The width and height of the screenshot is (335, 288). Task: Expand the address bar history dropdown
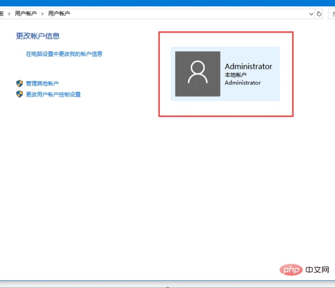311,14
